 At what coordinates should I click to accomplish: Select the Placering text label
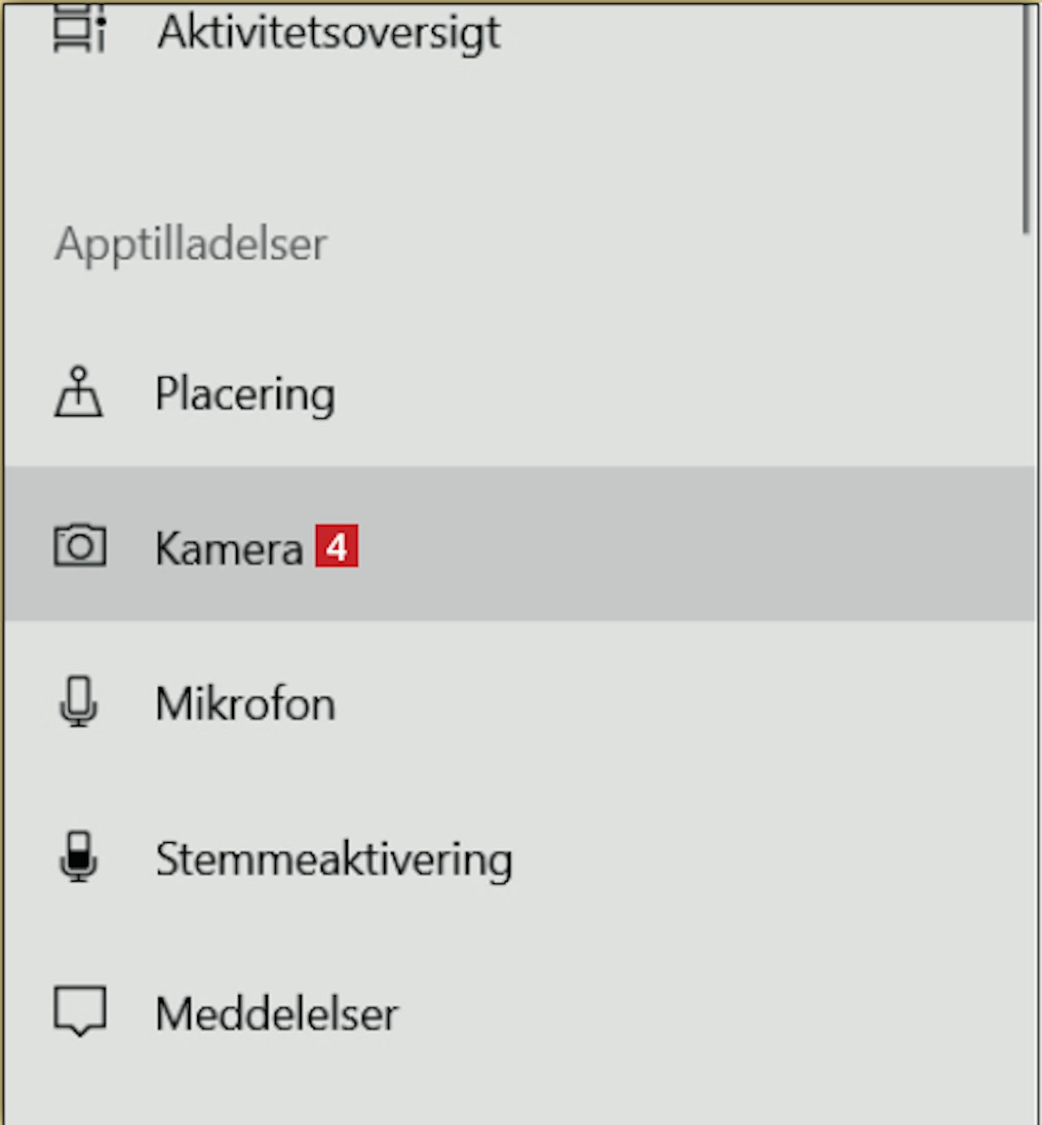tap(245, 394)
